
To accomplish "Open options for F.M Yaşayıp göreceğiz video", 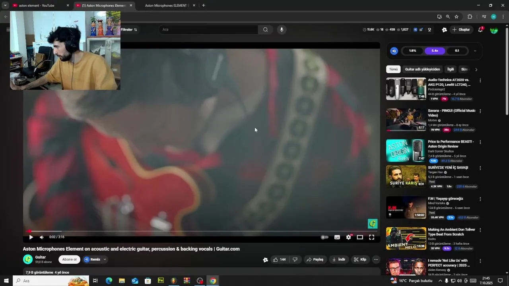I will pyautogui.click(x=480, y=199).
